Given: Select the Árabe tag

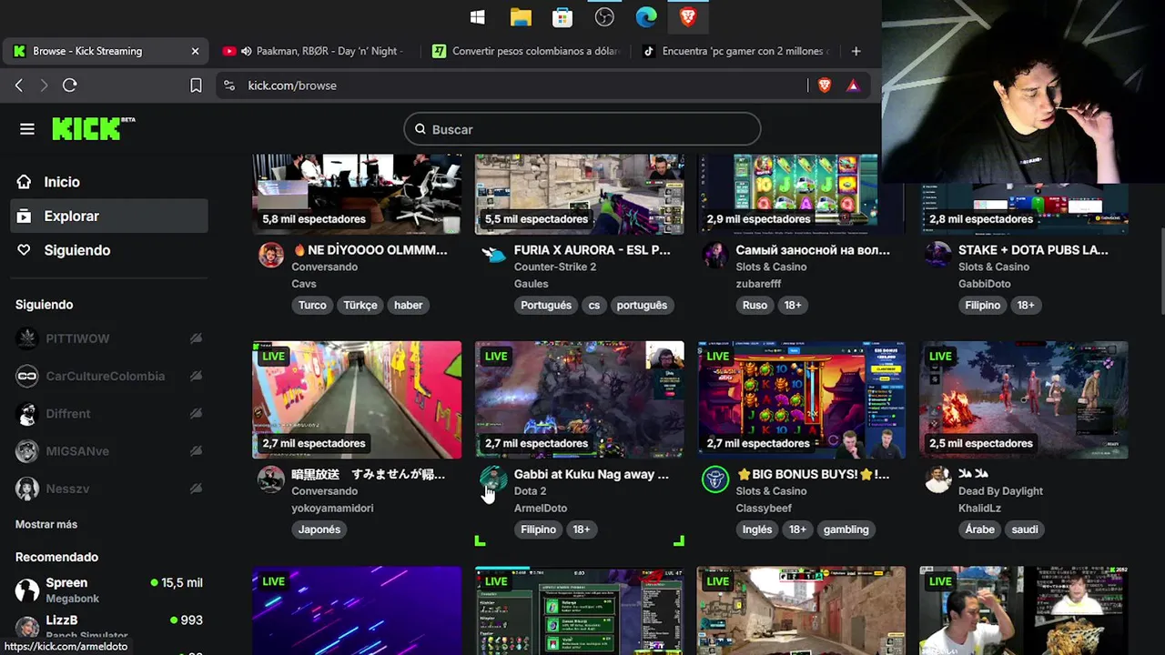Looking at the screenshot, I should coord(979,529).
